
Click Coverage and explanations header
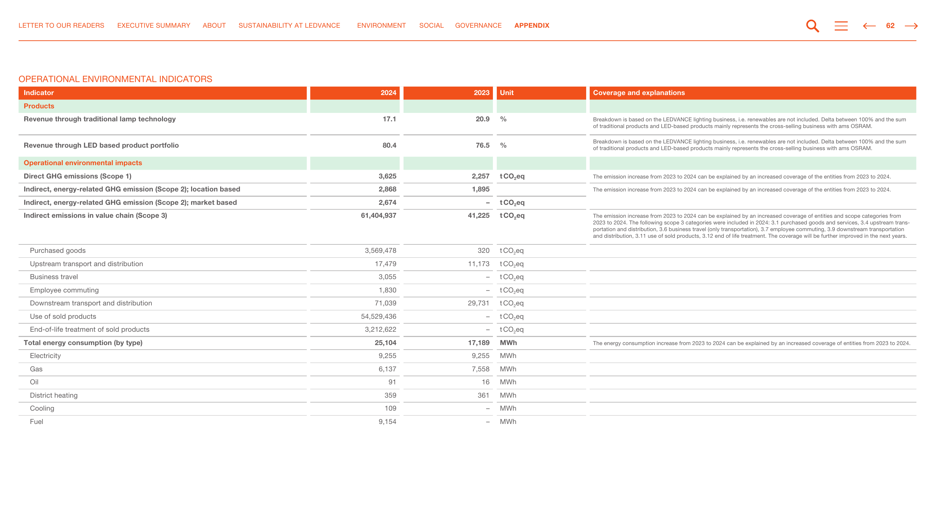point(753,93)
